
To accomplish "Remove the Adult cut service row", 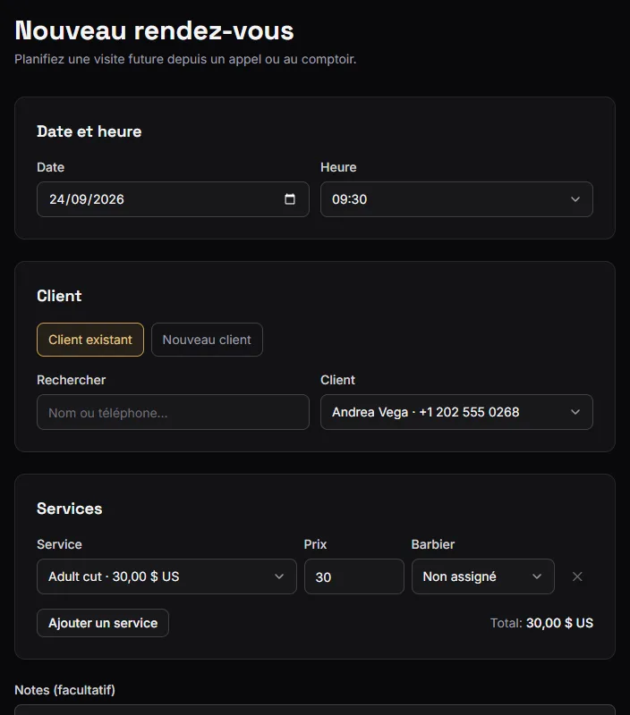I will [x=577, y=576].
